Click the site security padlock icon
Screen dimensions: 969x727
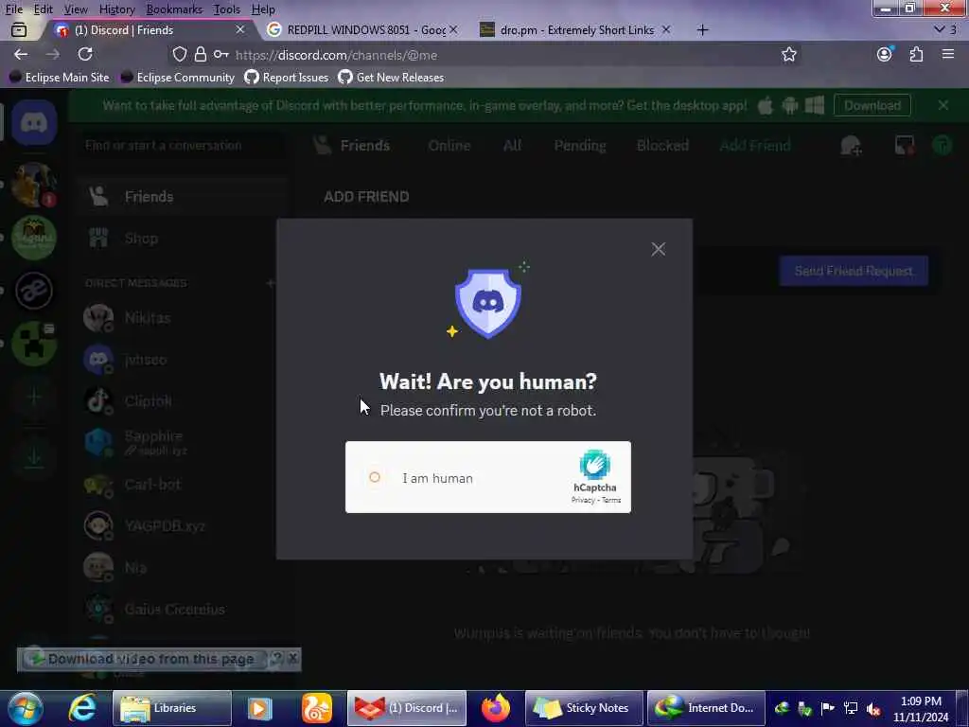point(201,54)
